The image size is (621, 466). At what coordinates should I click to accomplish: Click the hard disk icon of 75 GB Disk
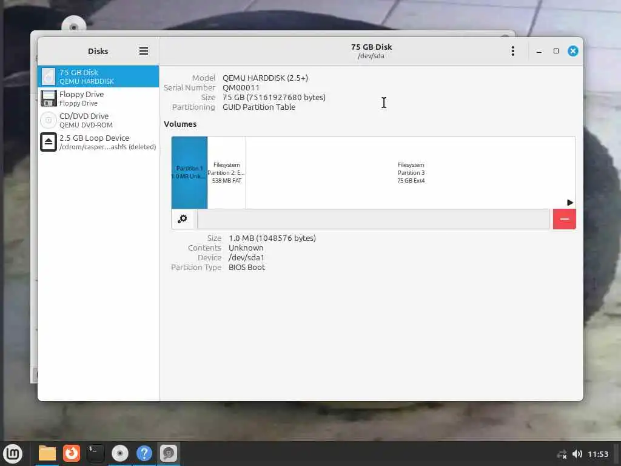click(49, 76)
